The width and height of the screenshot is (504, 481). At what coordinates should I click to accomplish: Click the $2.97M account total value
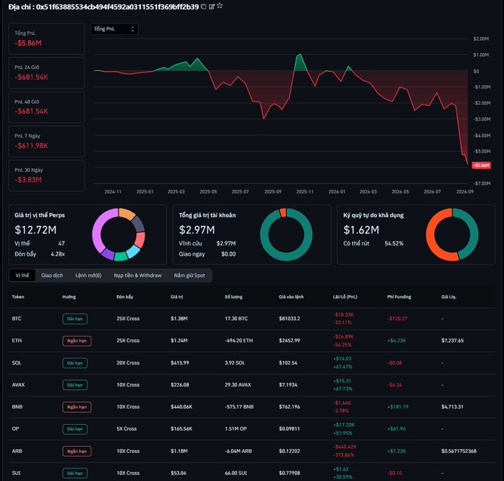click(197, 230)
